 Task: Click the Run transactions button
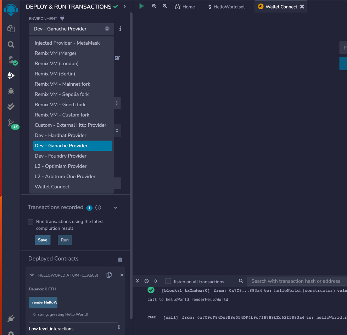65,240
